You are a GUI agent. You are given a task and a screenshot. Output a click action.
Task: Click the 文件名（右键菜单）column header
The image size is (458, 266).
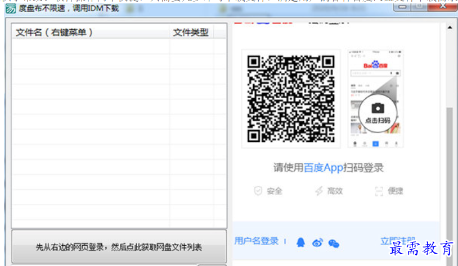pyautogui.click(x=91, y=32)
